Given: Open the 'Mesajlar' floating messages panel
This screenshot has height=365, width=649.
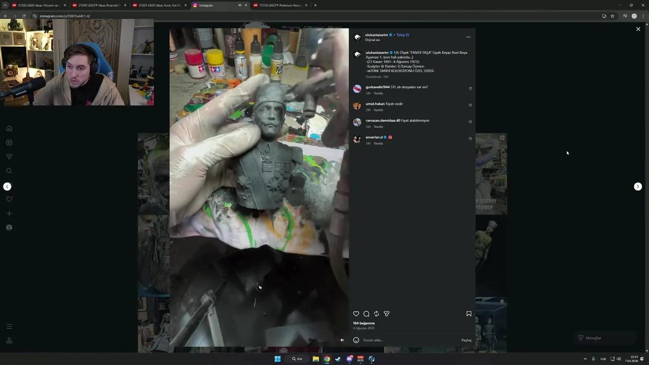Looking at the screenshot, I should 606,338.
